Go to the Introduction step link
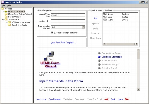149x104 pixels. pos(41,99)
